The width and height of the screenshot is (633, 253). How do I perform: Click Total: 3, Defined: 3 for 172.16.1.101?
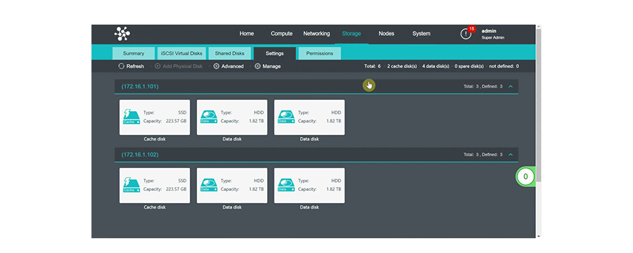tap(482, 86)
